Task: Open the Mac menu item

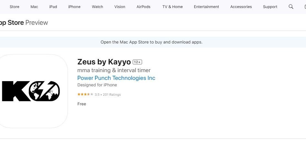Action: [x=34, y=7]
